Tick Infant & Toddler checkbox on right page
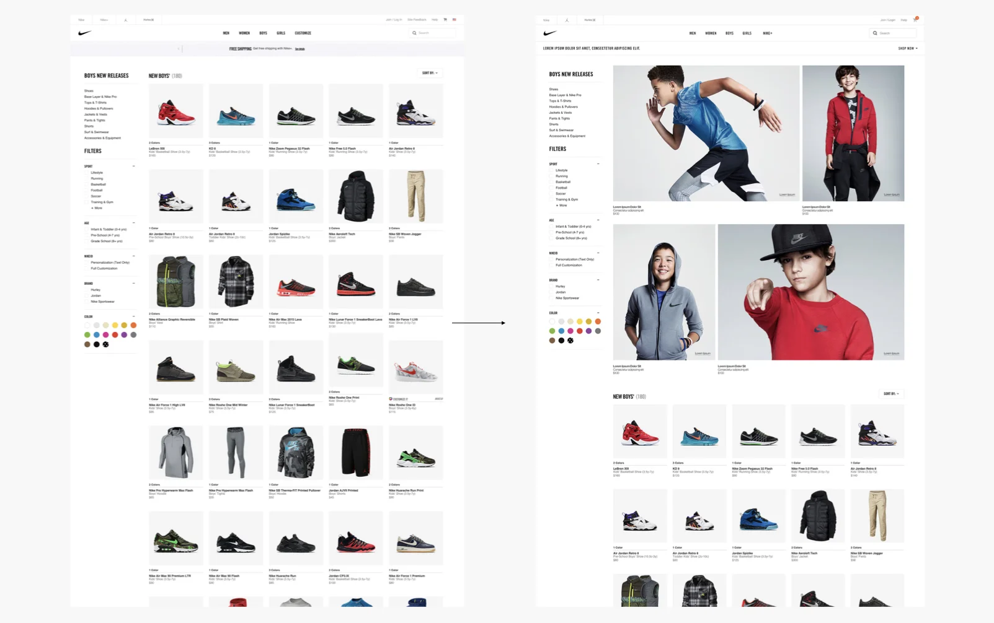This screenshot has height=623, width=994. [551, 227]
